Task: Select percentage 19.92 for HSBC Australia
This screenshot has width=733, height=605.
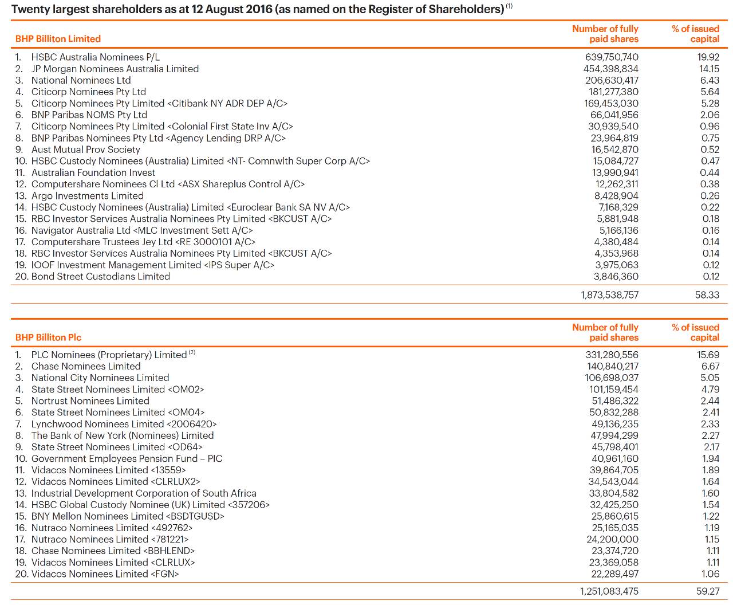Action: [708, 57]
